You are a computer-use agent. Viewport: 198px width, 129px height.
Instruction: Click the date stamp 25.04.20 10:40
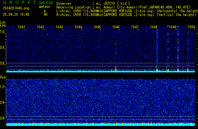[x=16, y=14]
